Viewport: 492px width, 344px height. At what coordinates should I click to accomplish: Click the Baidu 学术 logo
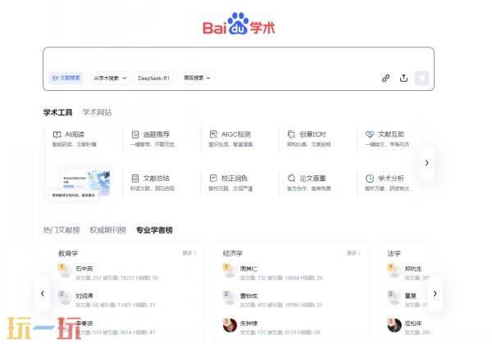coord(239,25)
